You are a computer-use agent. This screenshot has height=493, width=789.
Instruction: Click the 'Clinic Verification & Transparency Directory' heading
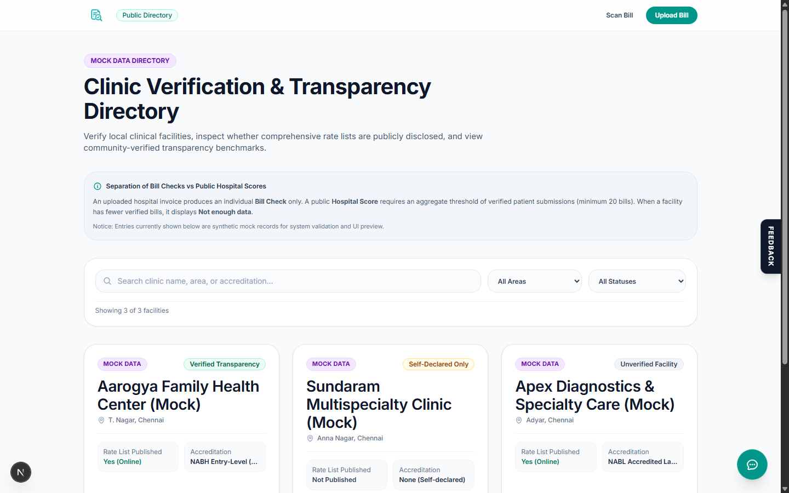coord(258,99)
